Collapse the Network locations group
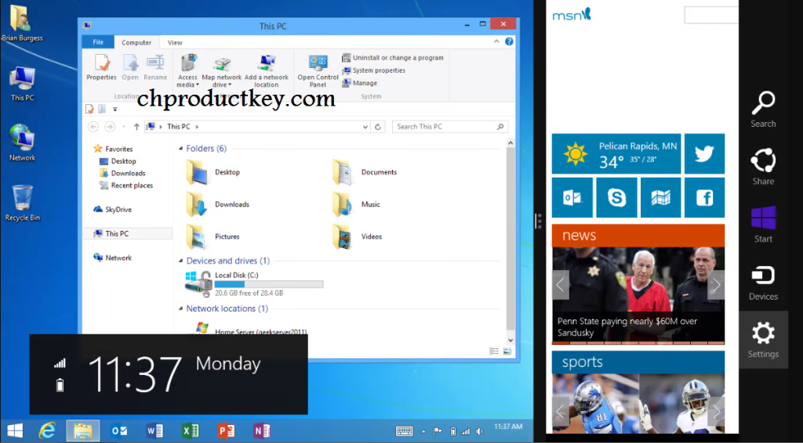This screenshot has height=443, width=803. point(180,308)
